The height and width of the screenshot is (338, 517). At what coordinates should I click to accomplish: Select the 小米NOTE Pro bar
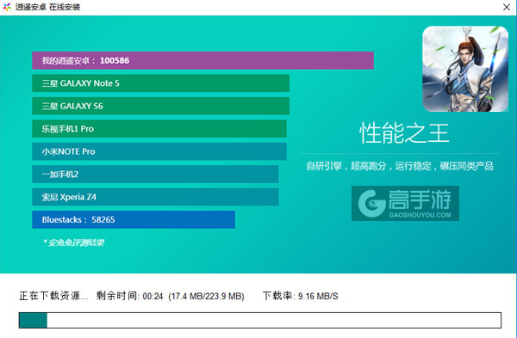(x=159, y=151)
